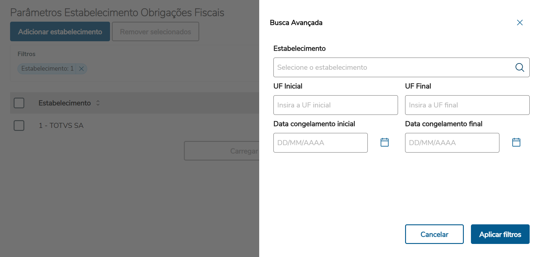Click the Data congelamento inicial date field

click(320, 143)
